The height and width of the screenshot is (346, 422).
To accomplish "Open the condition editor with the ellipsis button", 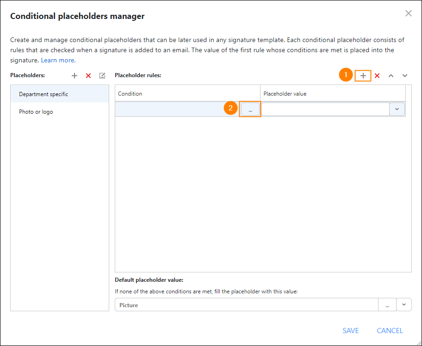I will (250, 109).
